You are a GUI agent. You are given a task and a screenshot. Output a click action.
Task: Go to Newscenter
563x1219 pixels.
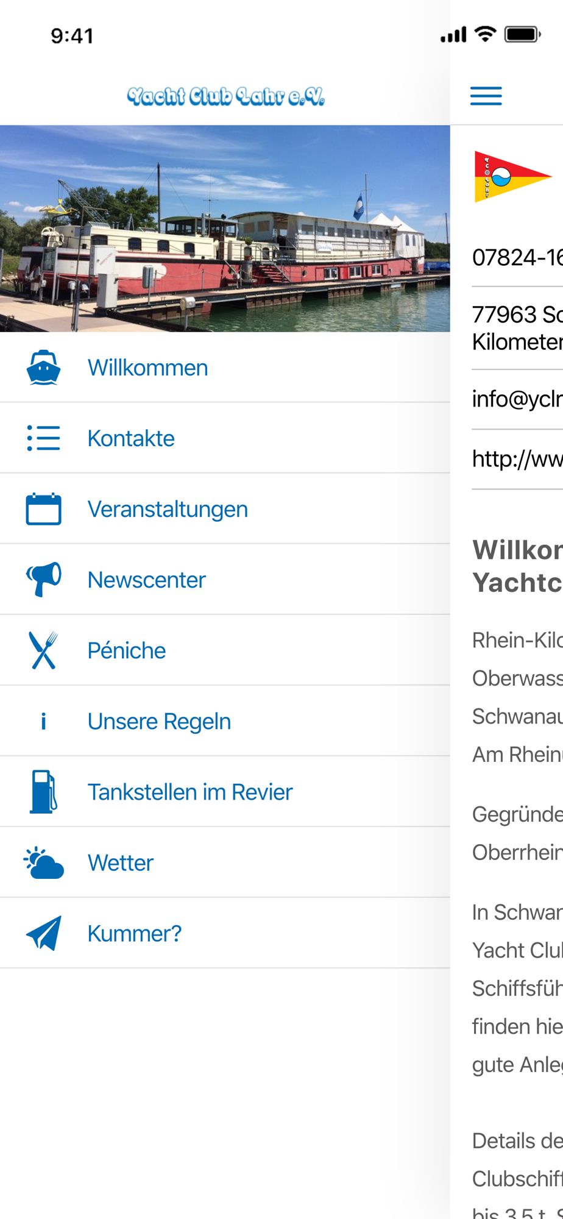225,580
